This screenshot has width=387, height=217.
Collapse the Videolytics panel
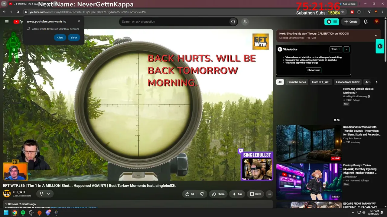[x=346, y=49]
